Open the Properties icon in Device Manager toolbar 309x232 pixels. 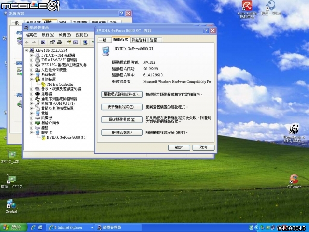tap(52, 42)
